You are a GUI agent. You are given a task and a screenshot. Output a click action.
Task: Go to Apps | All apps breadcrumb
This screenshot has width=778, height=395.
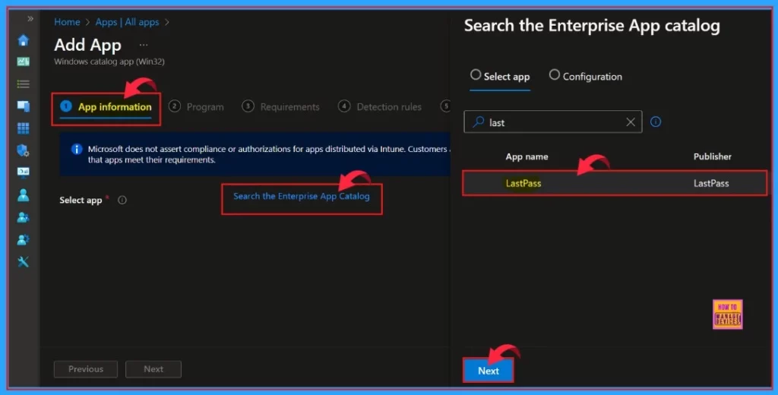pyautogui.click(x=127, y=22)
